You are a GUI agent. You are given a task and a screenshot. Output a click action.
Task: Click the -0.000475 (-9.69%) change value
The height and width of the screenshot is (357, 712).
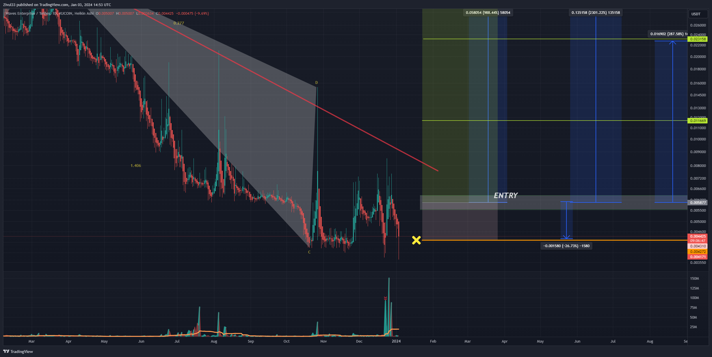pos(192,14)
